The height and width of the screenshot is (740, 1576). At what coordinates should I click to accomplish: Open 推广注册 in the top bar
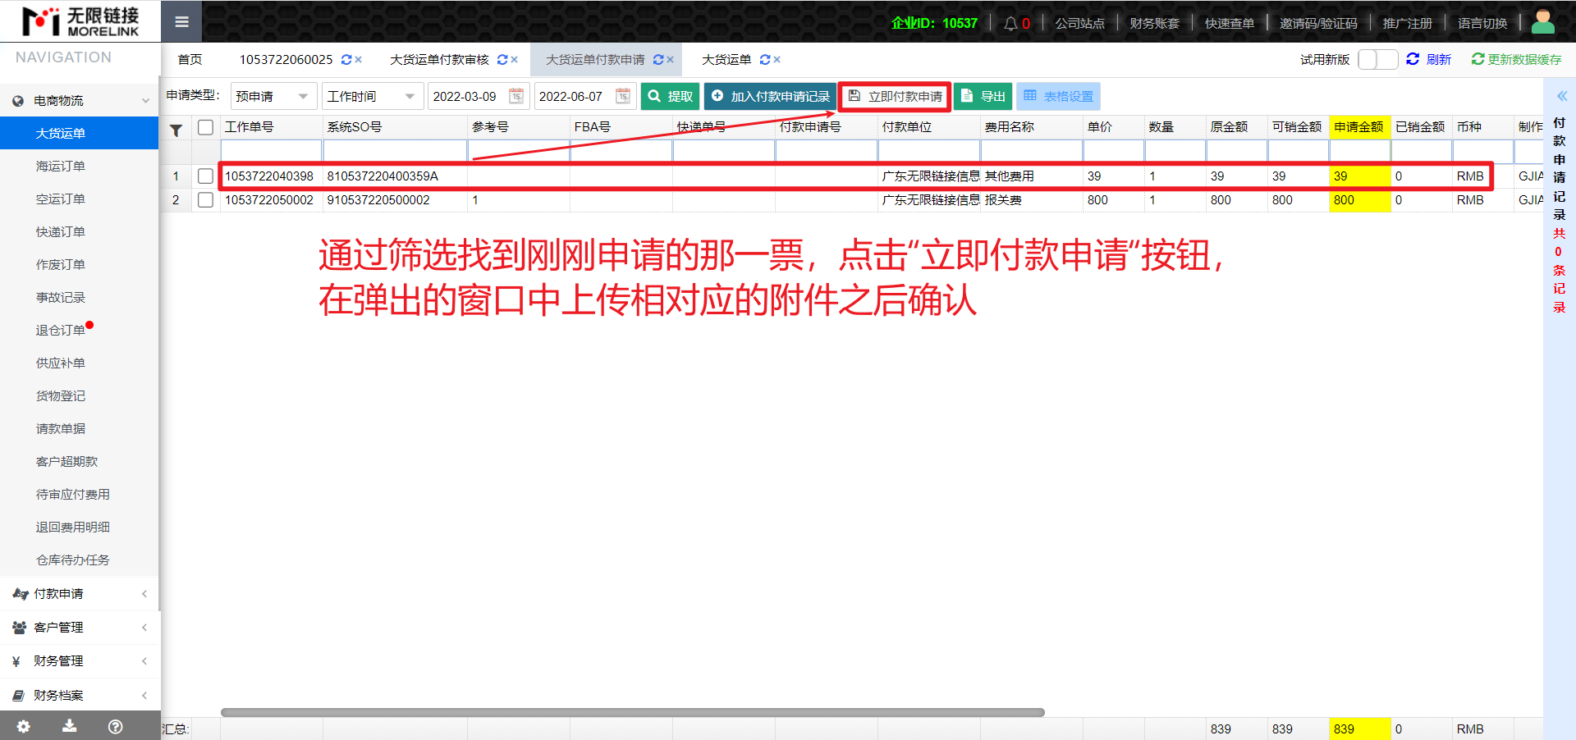pyautogui.click(x=1407, y=23)
